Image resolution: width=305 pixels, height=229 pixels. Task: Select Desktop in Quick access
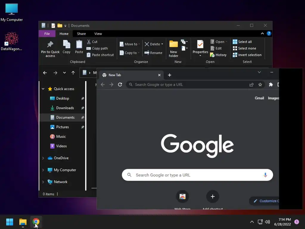pos(63,98)
